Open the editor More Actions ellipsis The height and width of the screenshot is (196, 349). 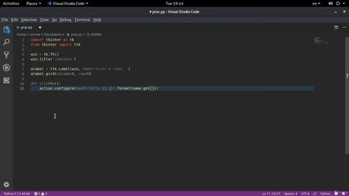pyautogui.click(x=345, y=27)
